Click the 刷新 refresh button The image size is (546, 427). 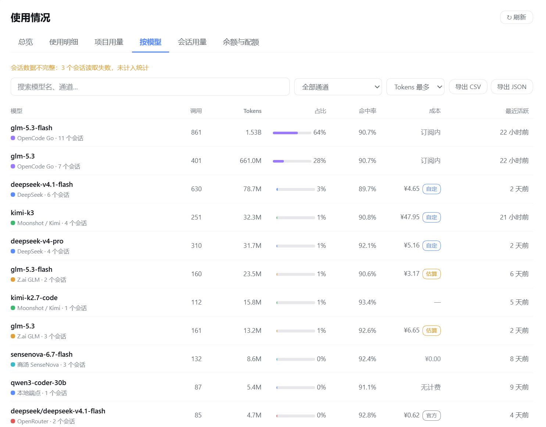pos(516,17)
